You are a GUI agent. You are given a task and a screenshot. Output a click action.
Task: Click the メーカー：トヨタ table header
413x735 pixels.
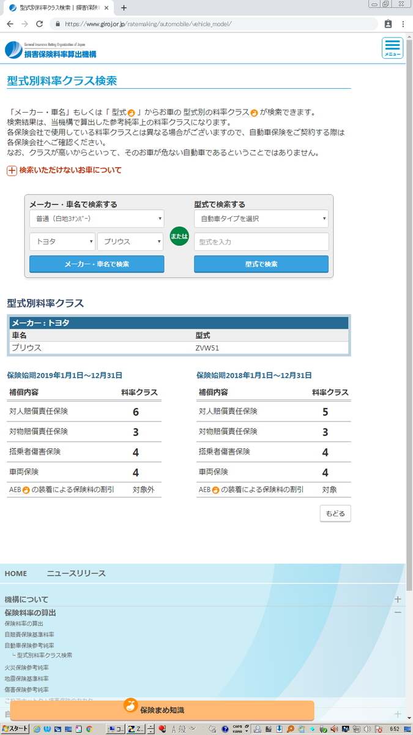click(x=179, y=323)
